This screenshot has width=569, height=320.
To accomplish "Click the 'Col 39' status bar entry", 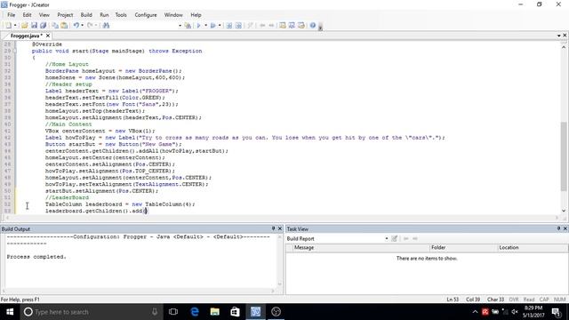I will 473,300.
